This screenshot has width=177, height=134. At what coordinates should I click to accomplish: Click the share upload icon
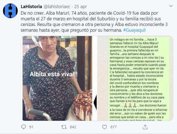coord(145,127)
